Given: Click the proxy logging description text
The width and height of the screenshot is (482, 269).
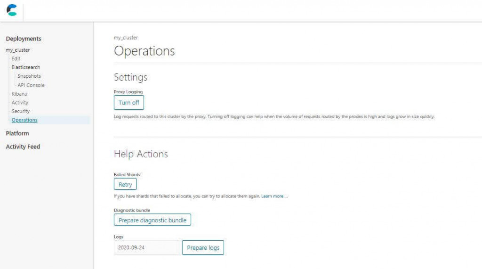Looking at the screenshot, I should click(274, 117).
